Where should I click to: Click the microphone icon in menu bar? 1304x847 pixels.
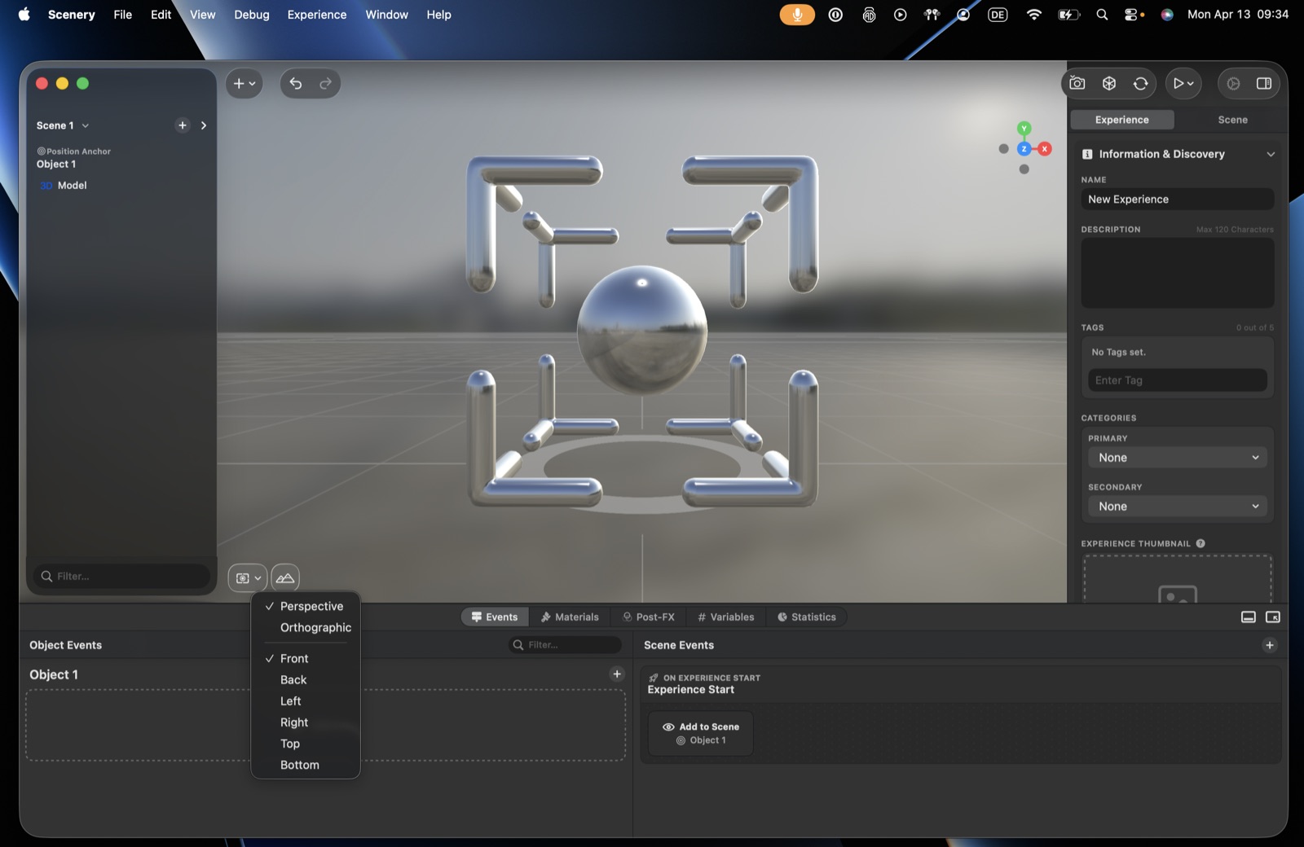[797, 15]
